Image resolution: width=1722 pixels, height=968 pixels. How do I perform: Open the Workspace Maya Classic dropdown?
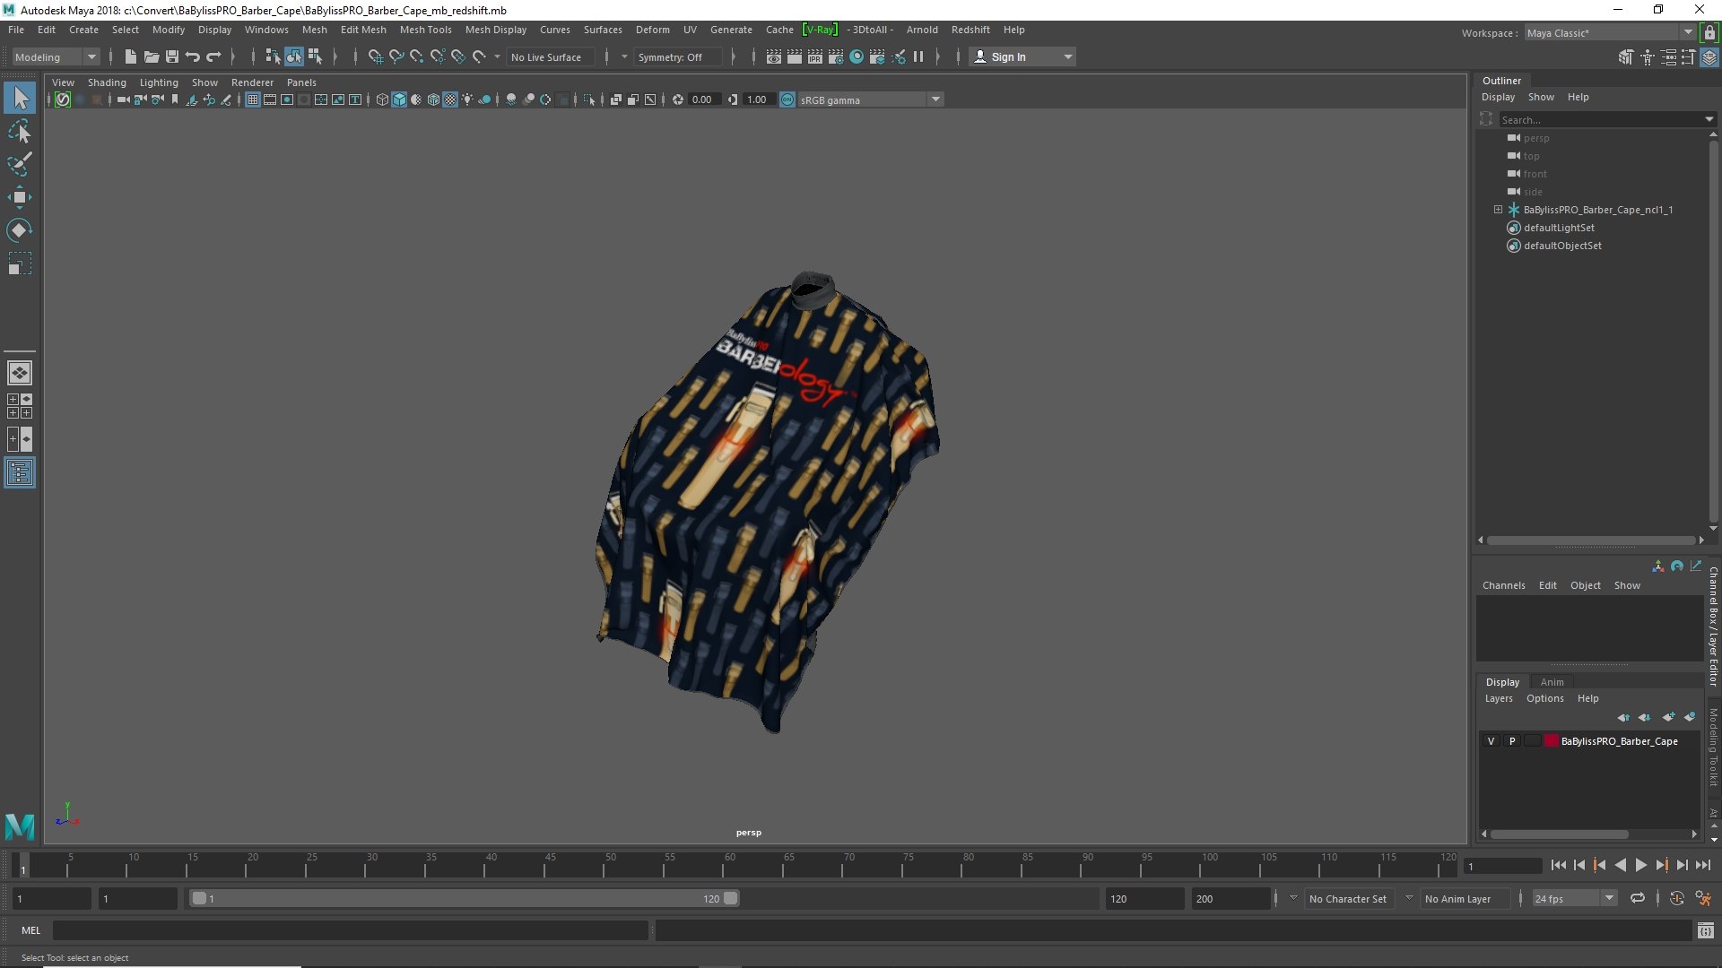click(x=1610, y=32)
